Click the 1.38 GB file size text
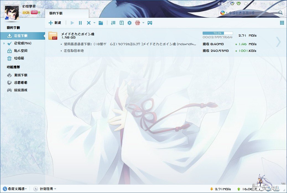 click(69, 37)
